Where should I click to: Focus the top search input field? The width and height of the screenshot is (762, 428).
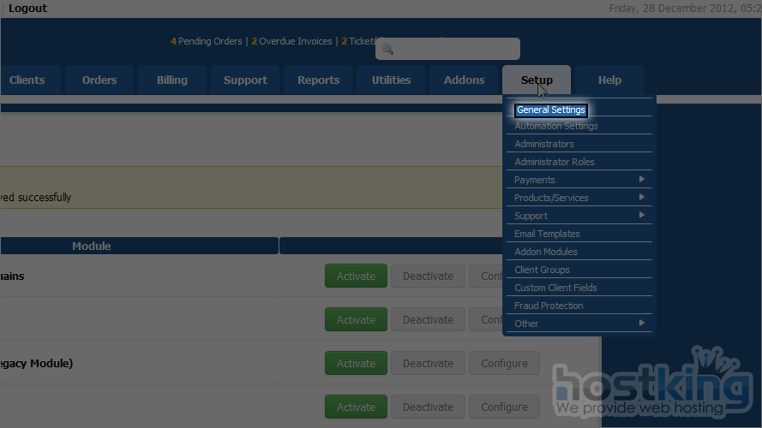pyautogui.click(x=456, y=50)
